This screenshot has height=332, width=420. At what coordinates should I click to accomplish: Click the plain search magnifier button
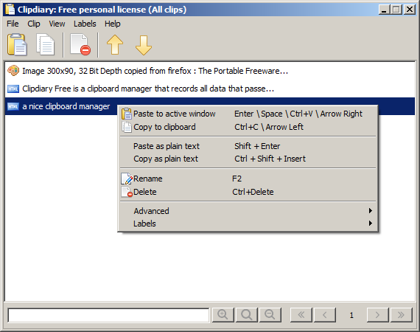coord(246,315)
